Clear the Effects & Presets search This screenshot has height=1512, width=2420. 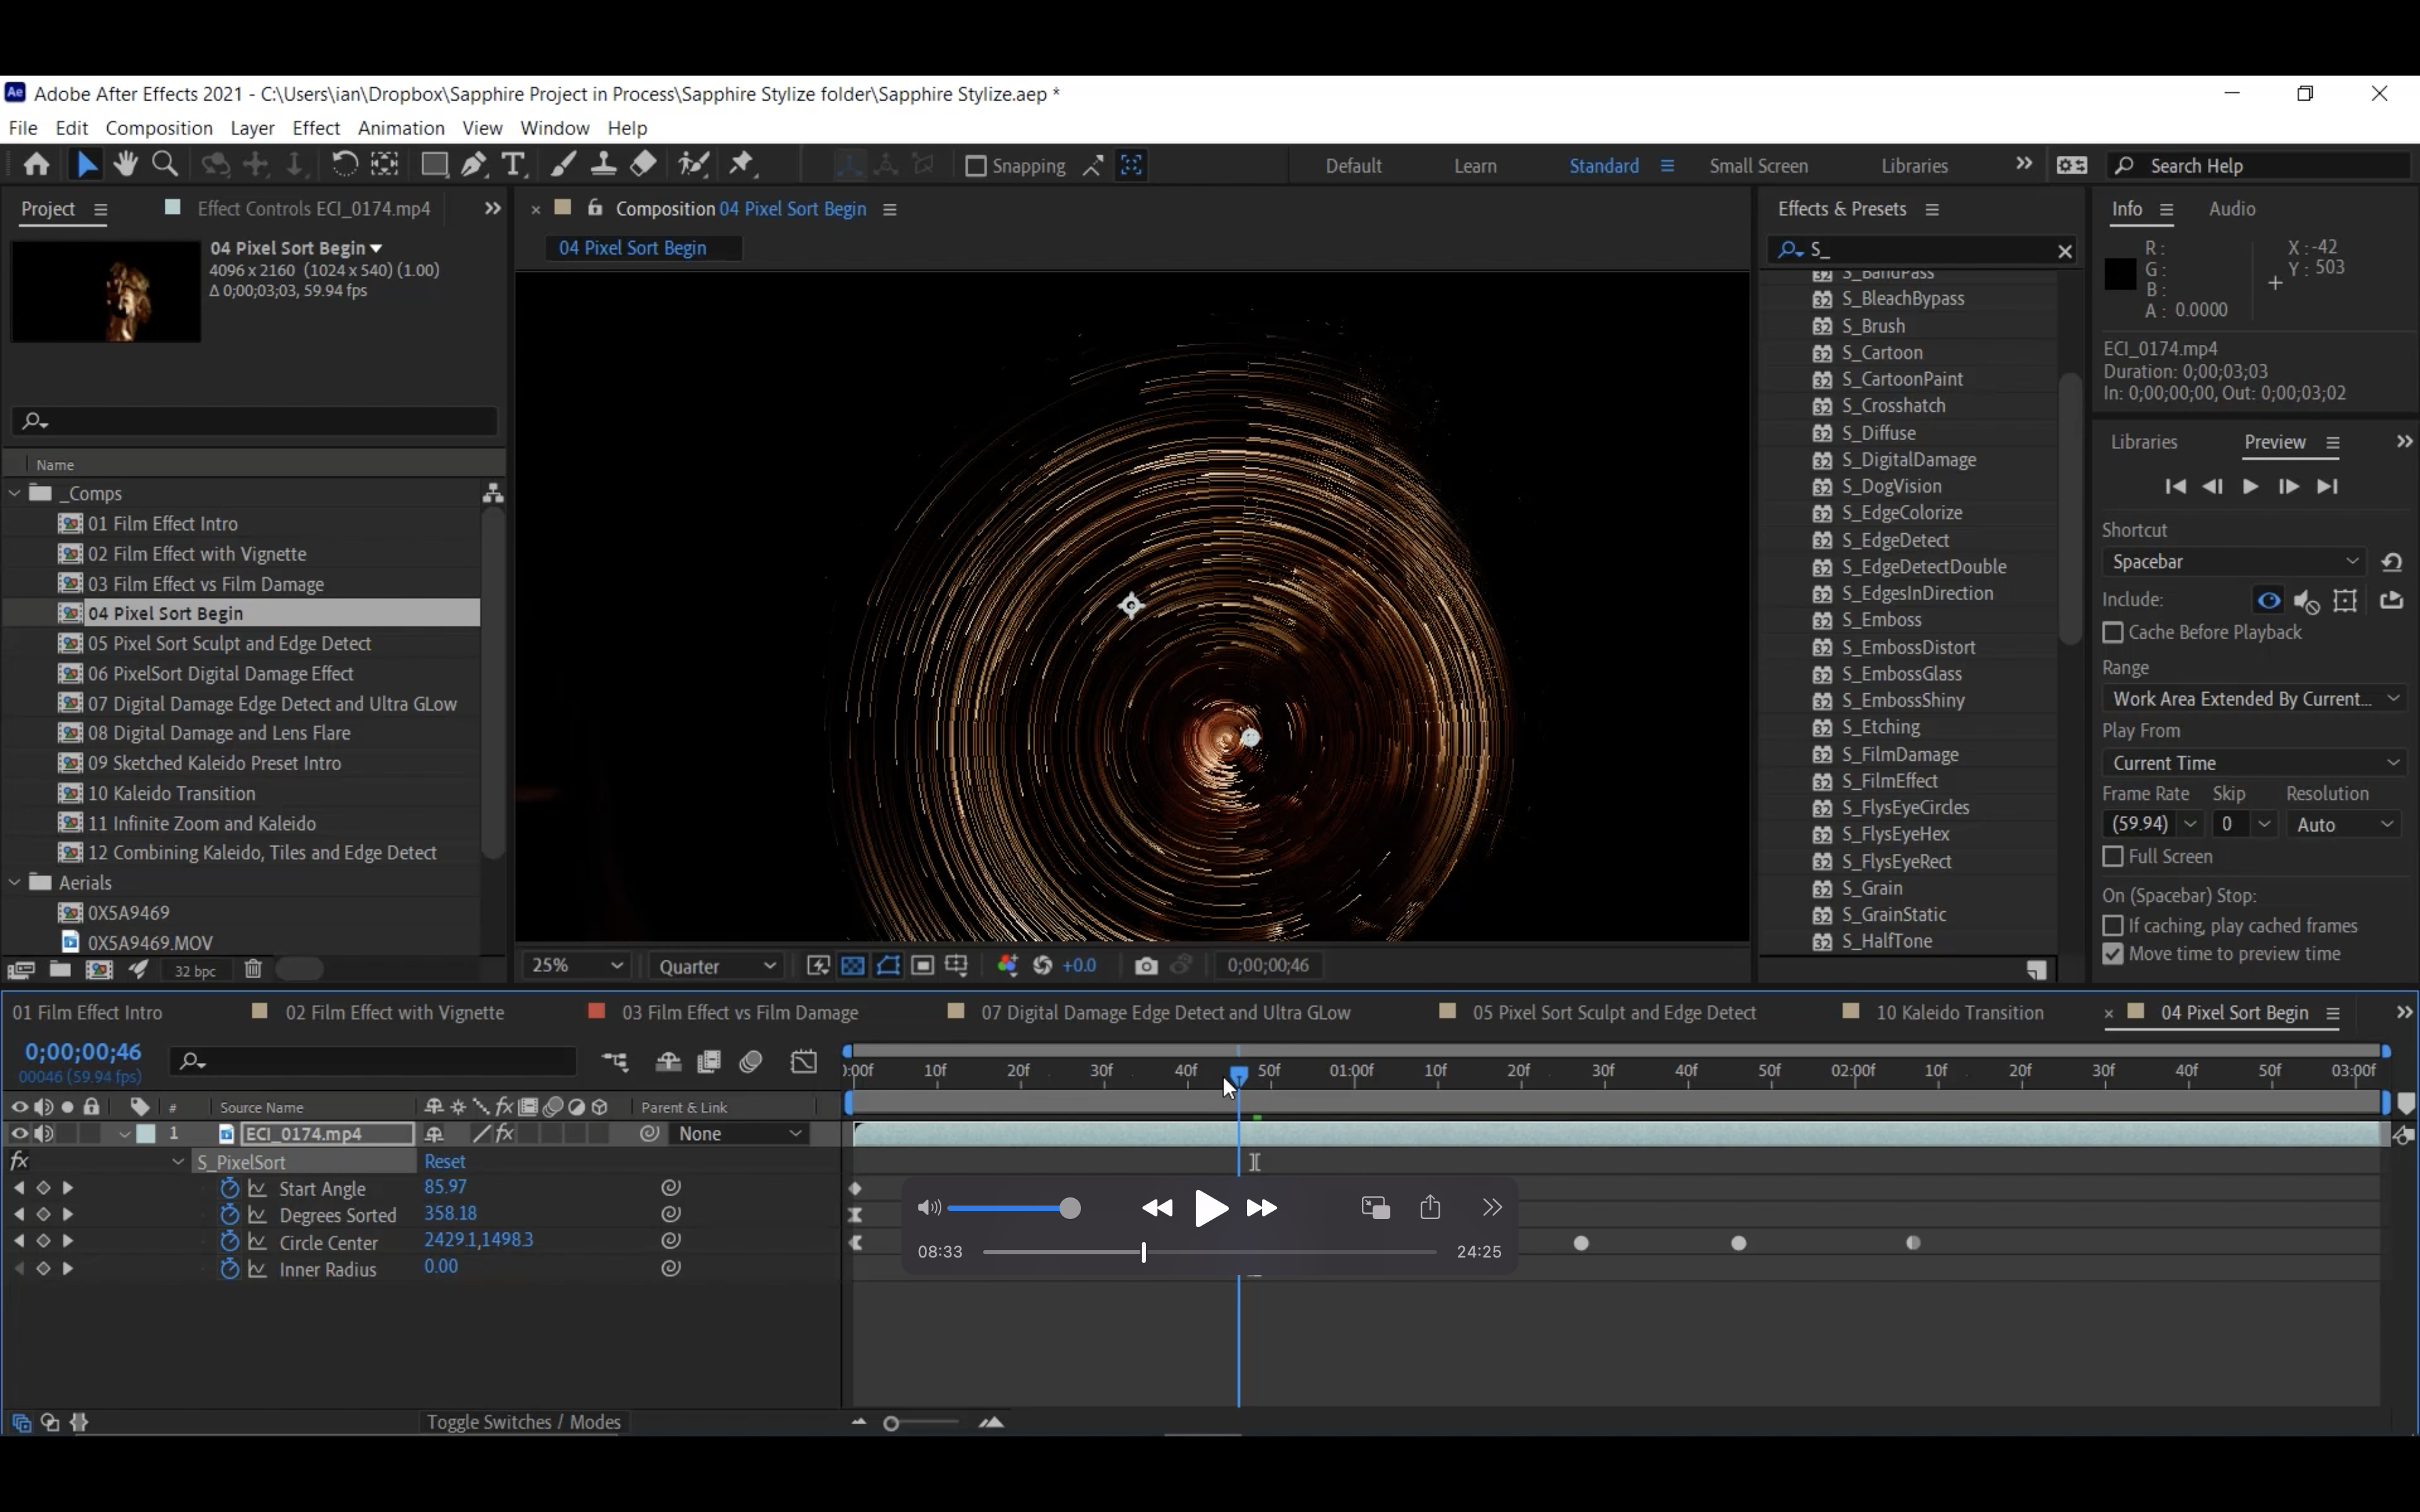coord(2065,251)
